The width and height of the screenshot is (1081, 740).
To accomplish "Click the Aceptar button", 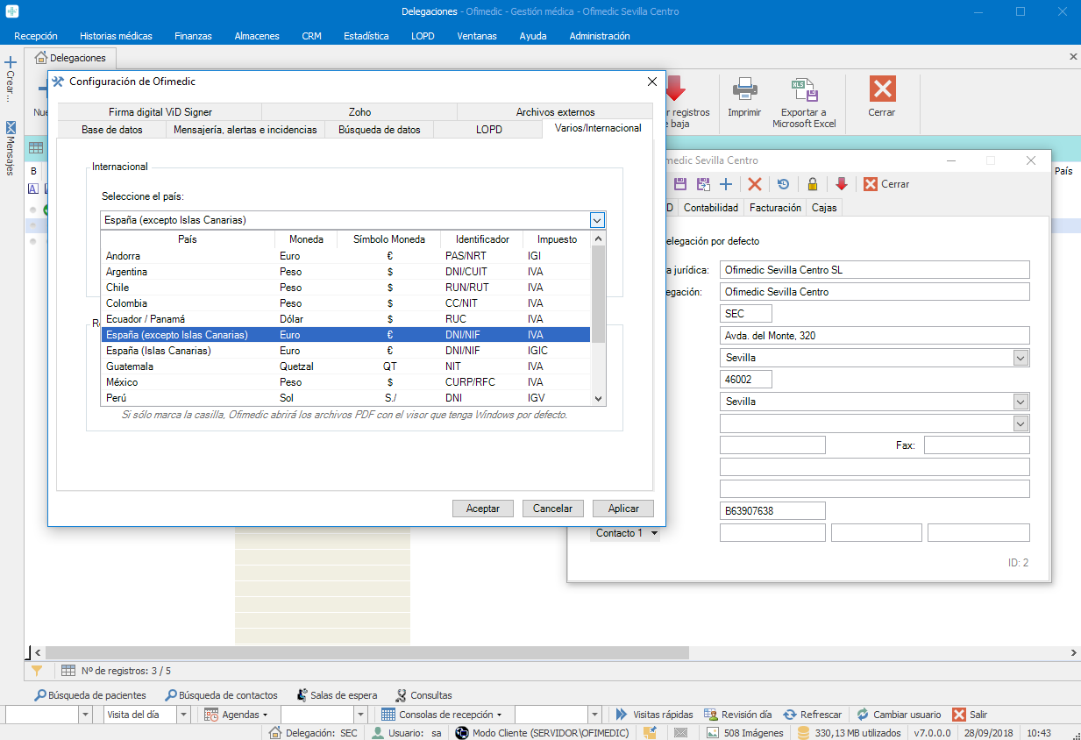I will [483, 509].
